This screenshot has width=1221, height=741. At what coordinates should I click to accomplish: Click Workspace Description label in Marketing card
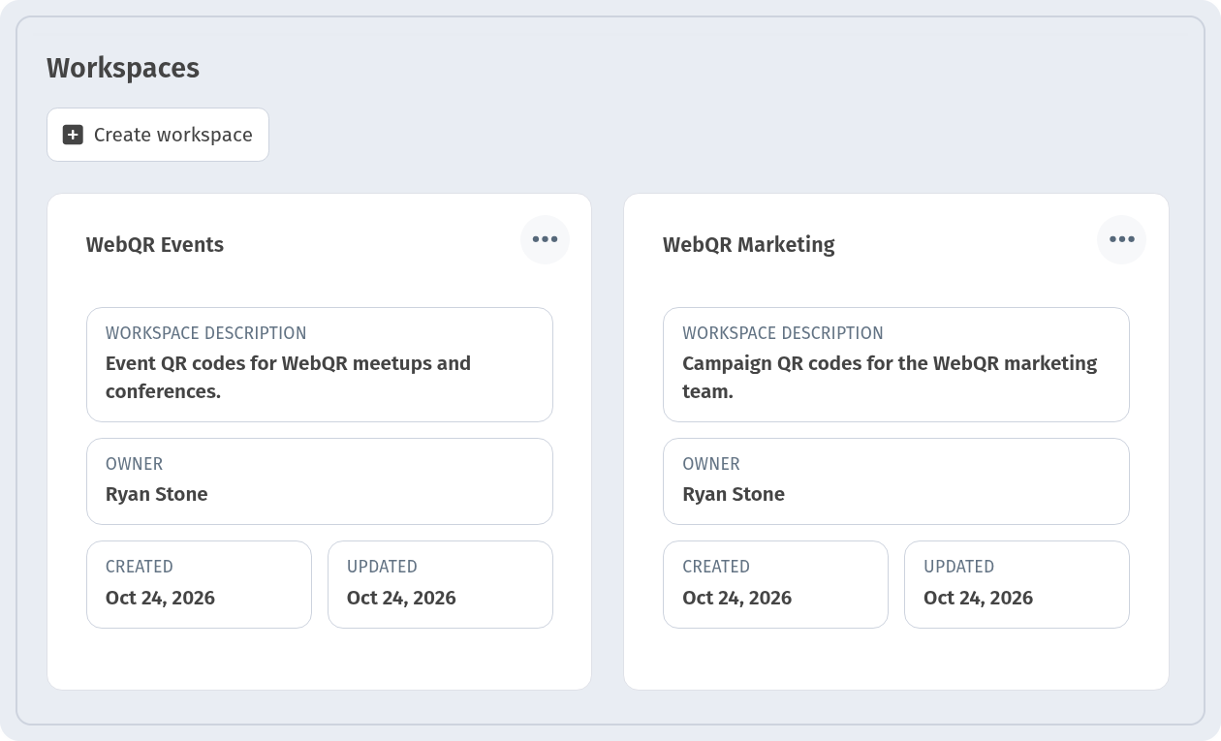click(783, 333)
